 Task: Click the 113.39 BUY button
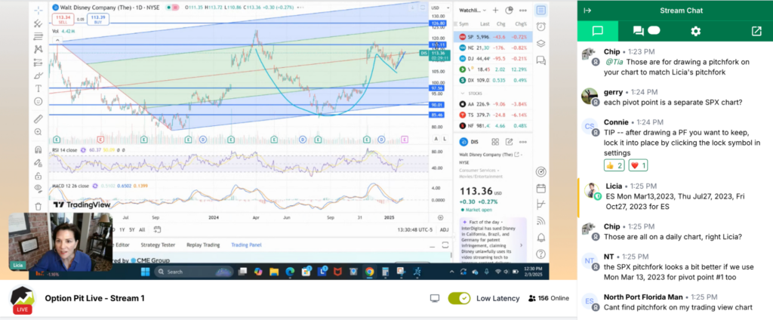97,19
